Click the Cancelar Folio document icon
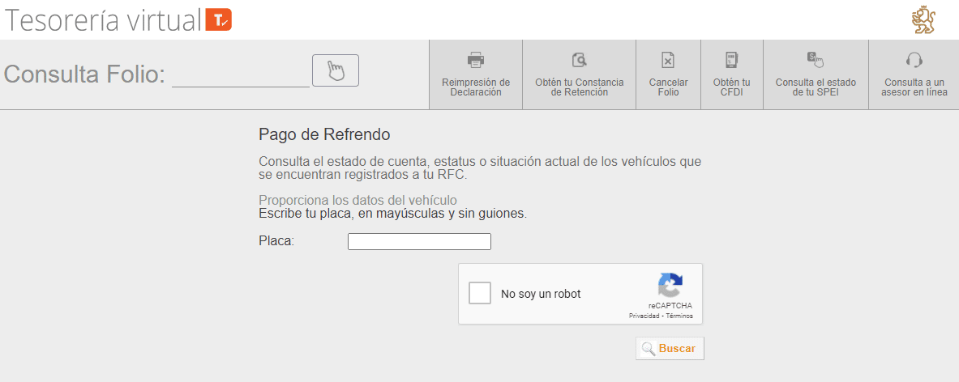The height and width of the screenshot is (382, 959). [668, 59]
